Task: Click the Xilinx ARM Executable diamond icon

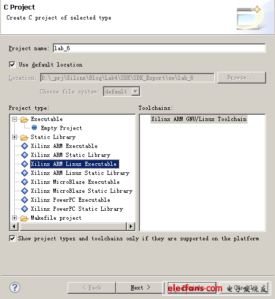Action: [x=25, y=146]
